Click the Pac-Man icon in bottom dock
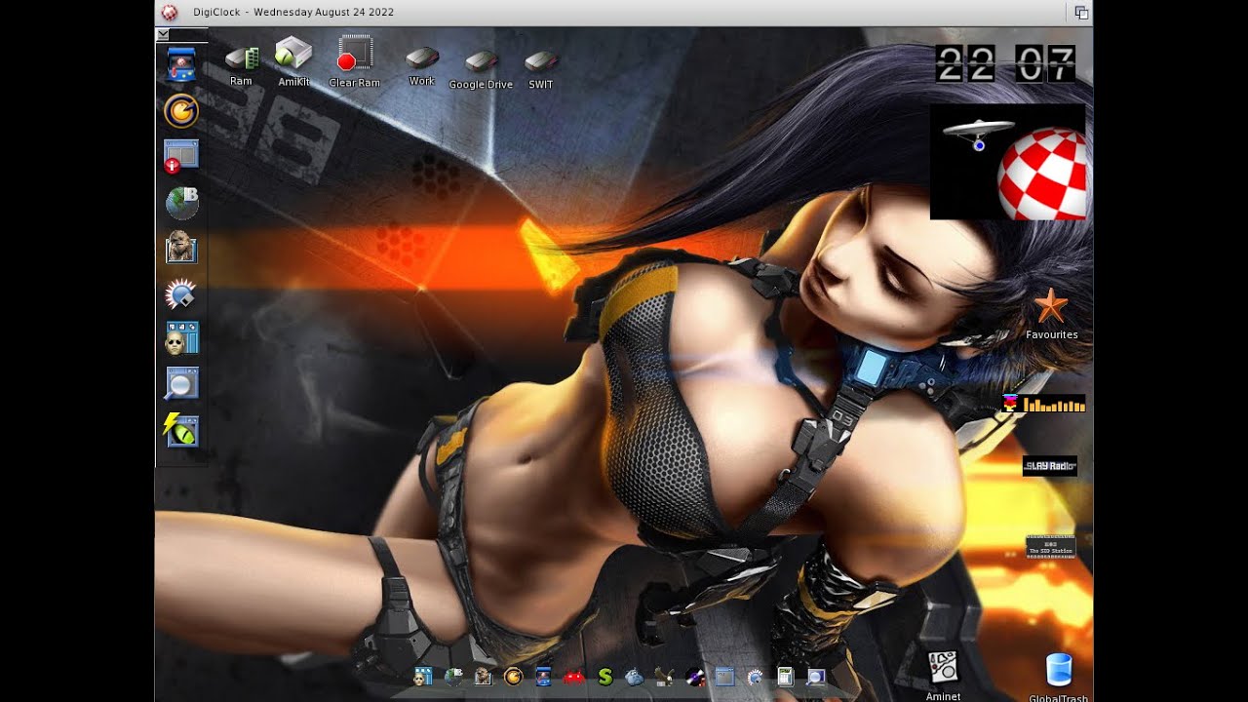 513,677
